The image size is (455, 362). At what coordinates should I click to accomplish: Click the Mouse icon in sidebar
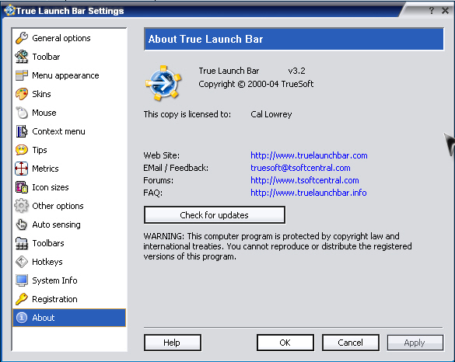point(22,113)
